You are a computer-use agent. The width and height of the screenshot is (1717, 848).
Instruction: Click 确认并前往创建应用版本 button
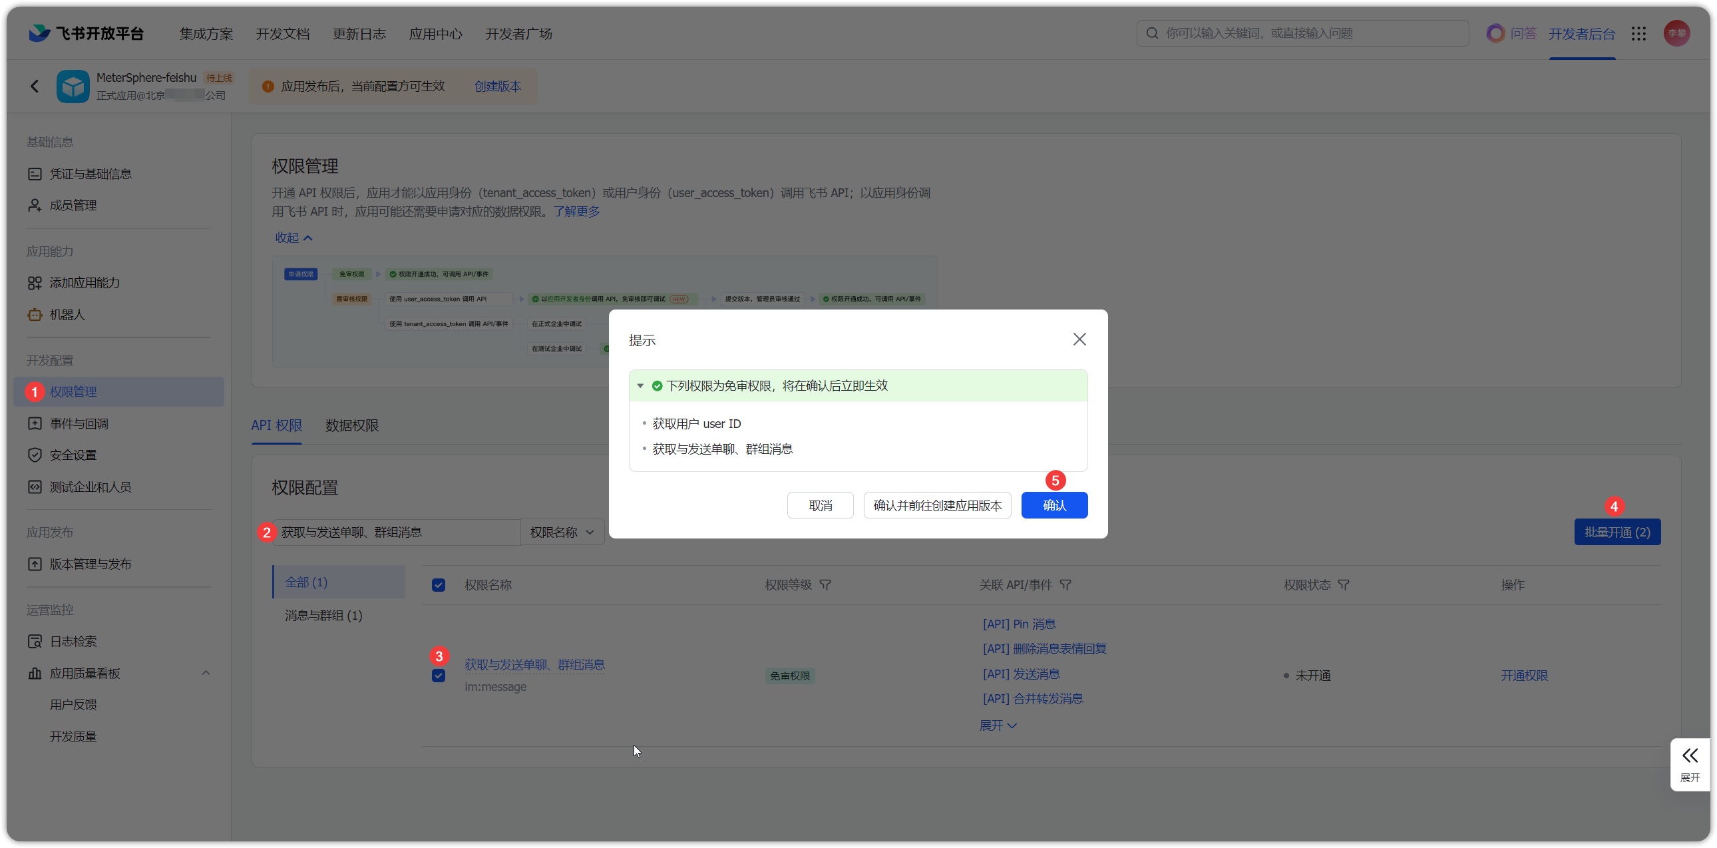pyautogui.click(x=937, y=505)
